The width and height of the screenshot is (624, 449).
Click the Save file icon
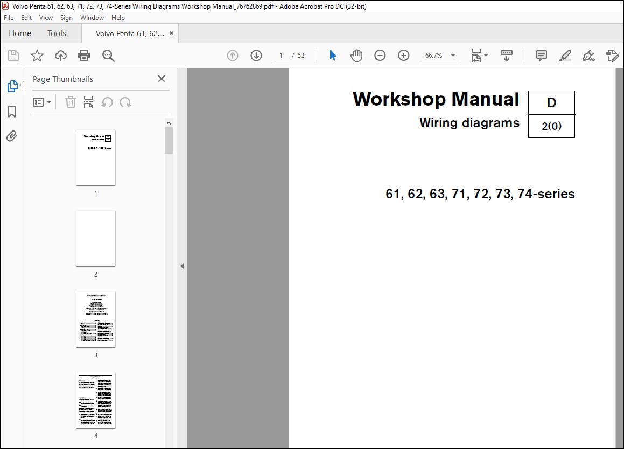click(x=13, y=56)
